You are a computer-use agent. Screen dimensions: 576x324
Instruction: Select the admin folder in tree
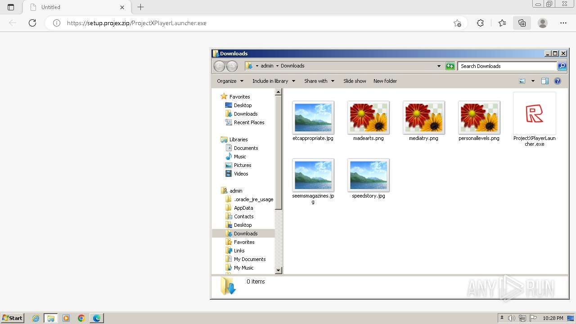pyautogui.click(x=236, y=191)
